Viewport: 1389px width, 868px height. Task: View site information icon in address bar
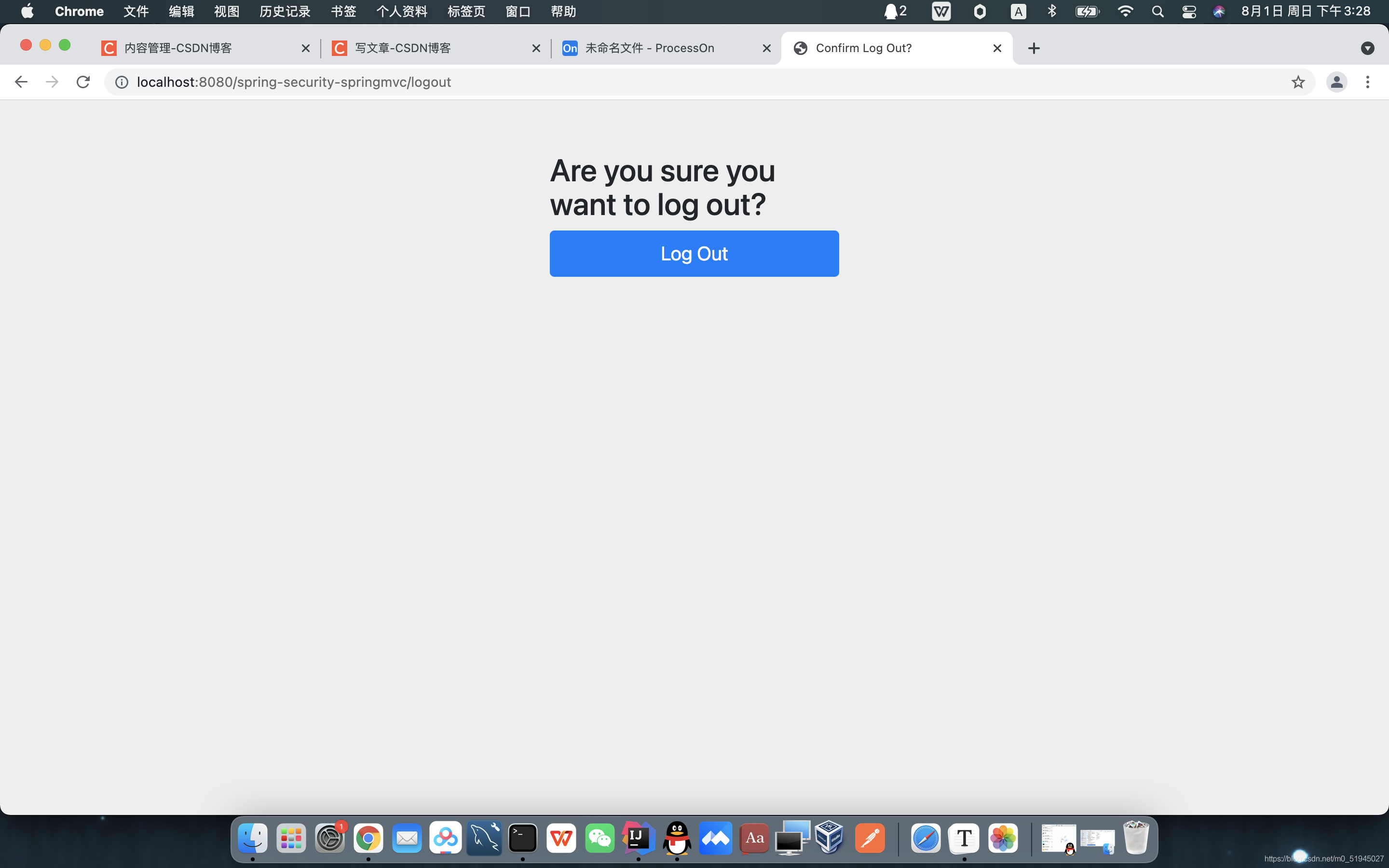[x=122, y=82]
